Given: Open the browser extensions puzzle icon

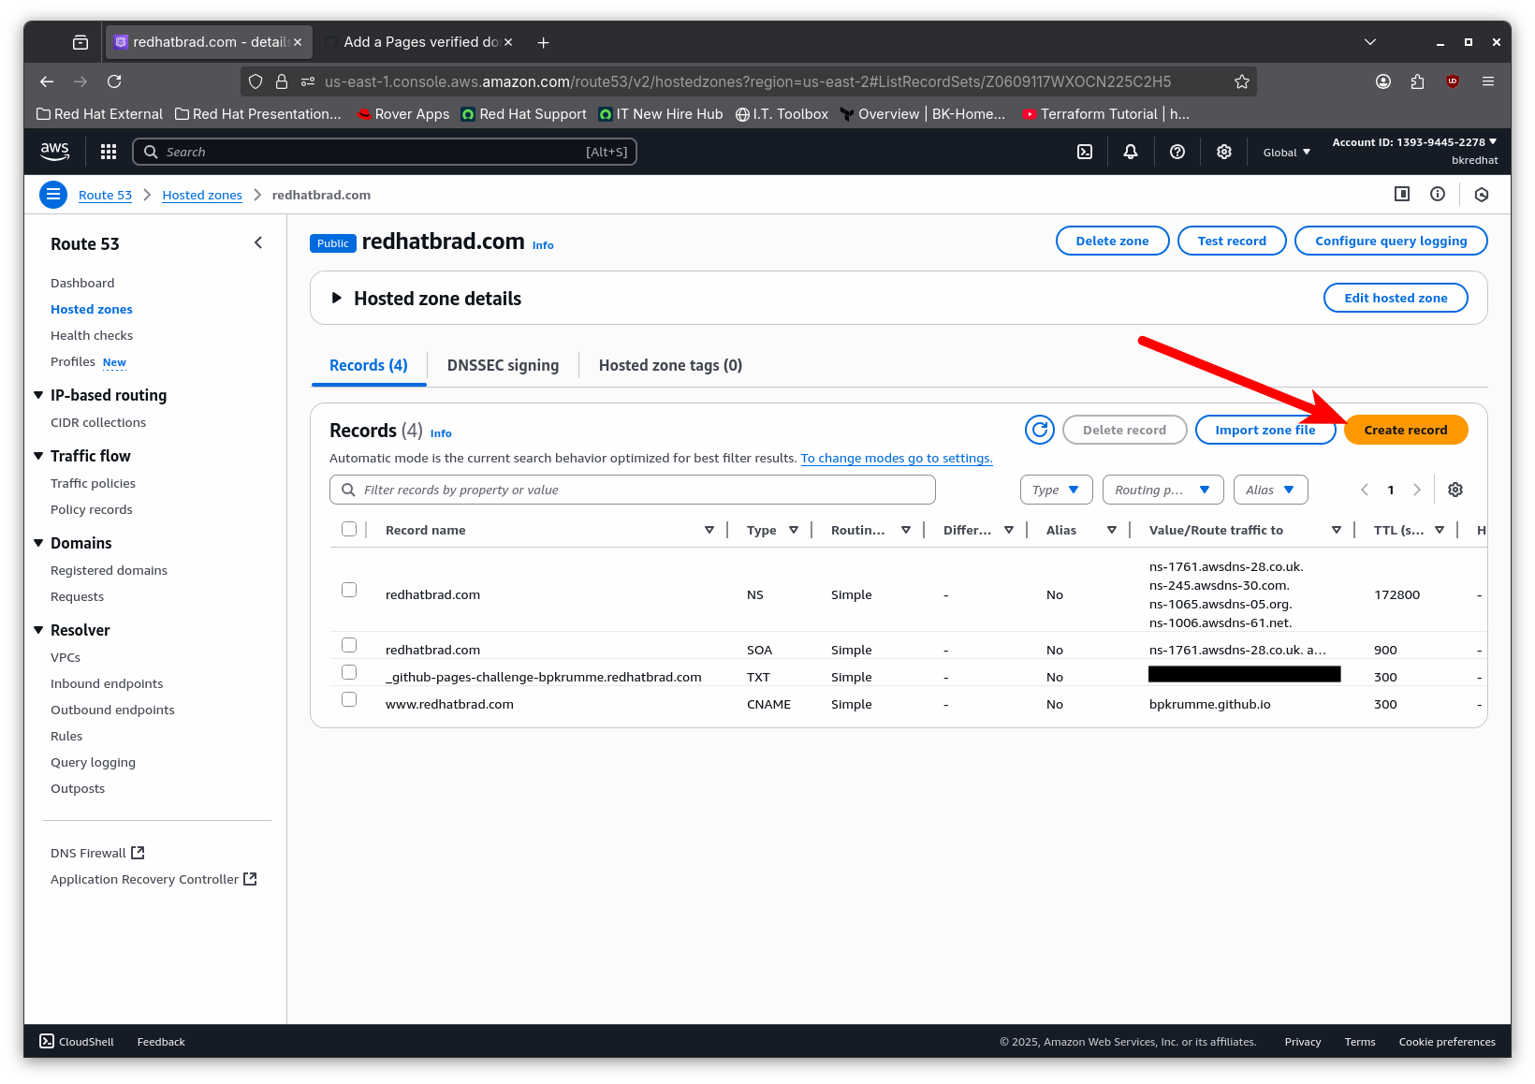Looking at the screenshot, I should (x=1417, y=81).
